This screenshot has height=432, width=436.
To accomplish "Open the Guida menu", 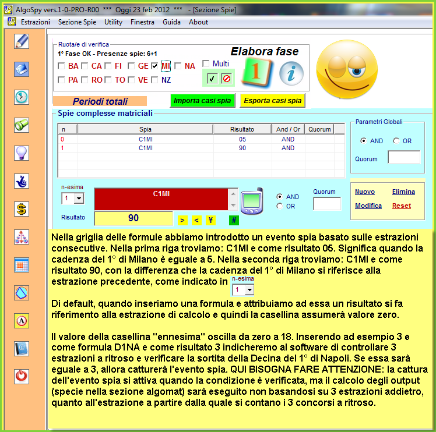I will (171, 22).
